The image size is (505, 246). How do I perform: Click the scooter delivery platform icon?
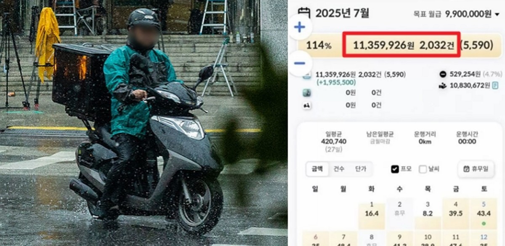307,105
